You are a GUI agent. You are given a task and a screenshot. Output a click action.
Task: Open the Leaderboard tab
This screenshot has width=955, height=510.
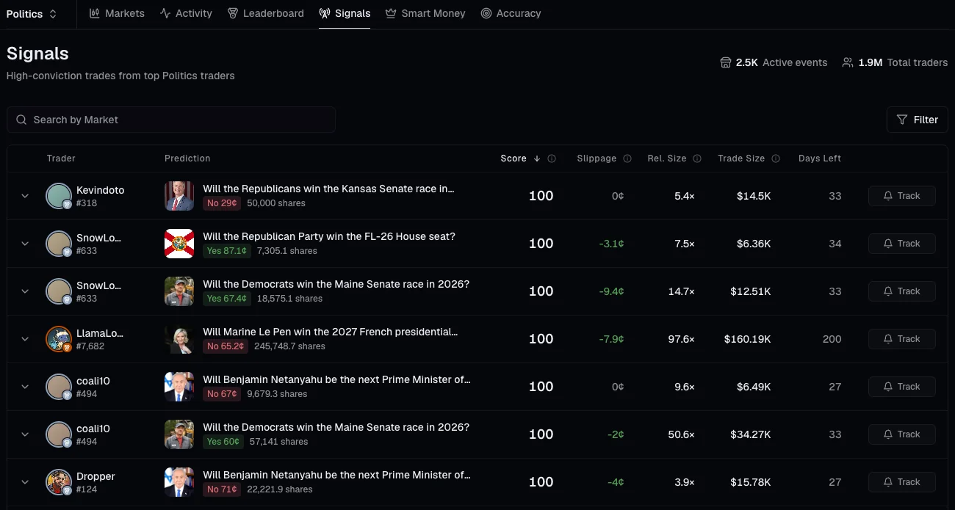tap(265, 13)
